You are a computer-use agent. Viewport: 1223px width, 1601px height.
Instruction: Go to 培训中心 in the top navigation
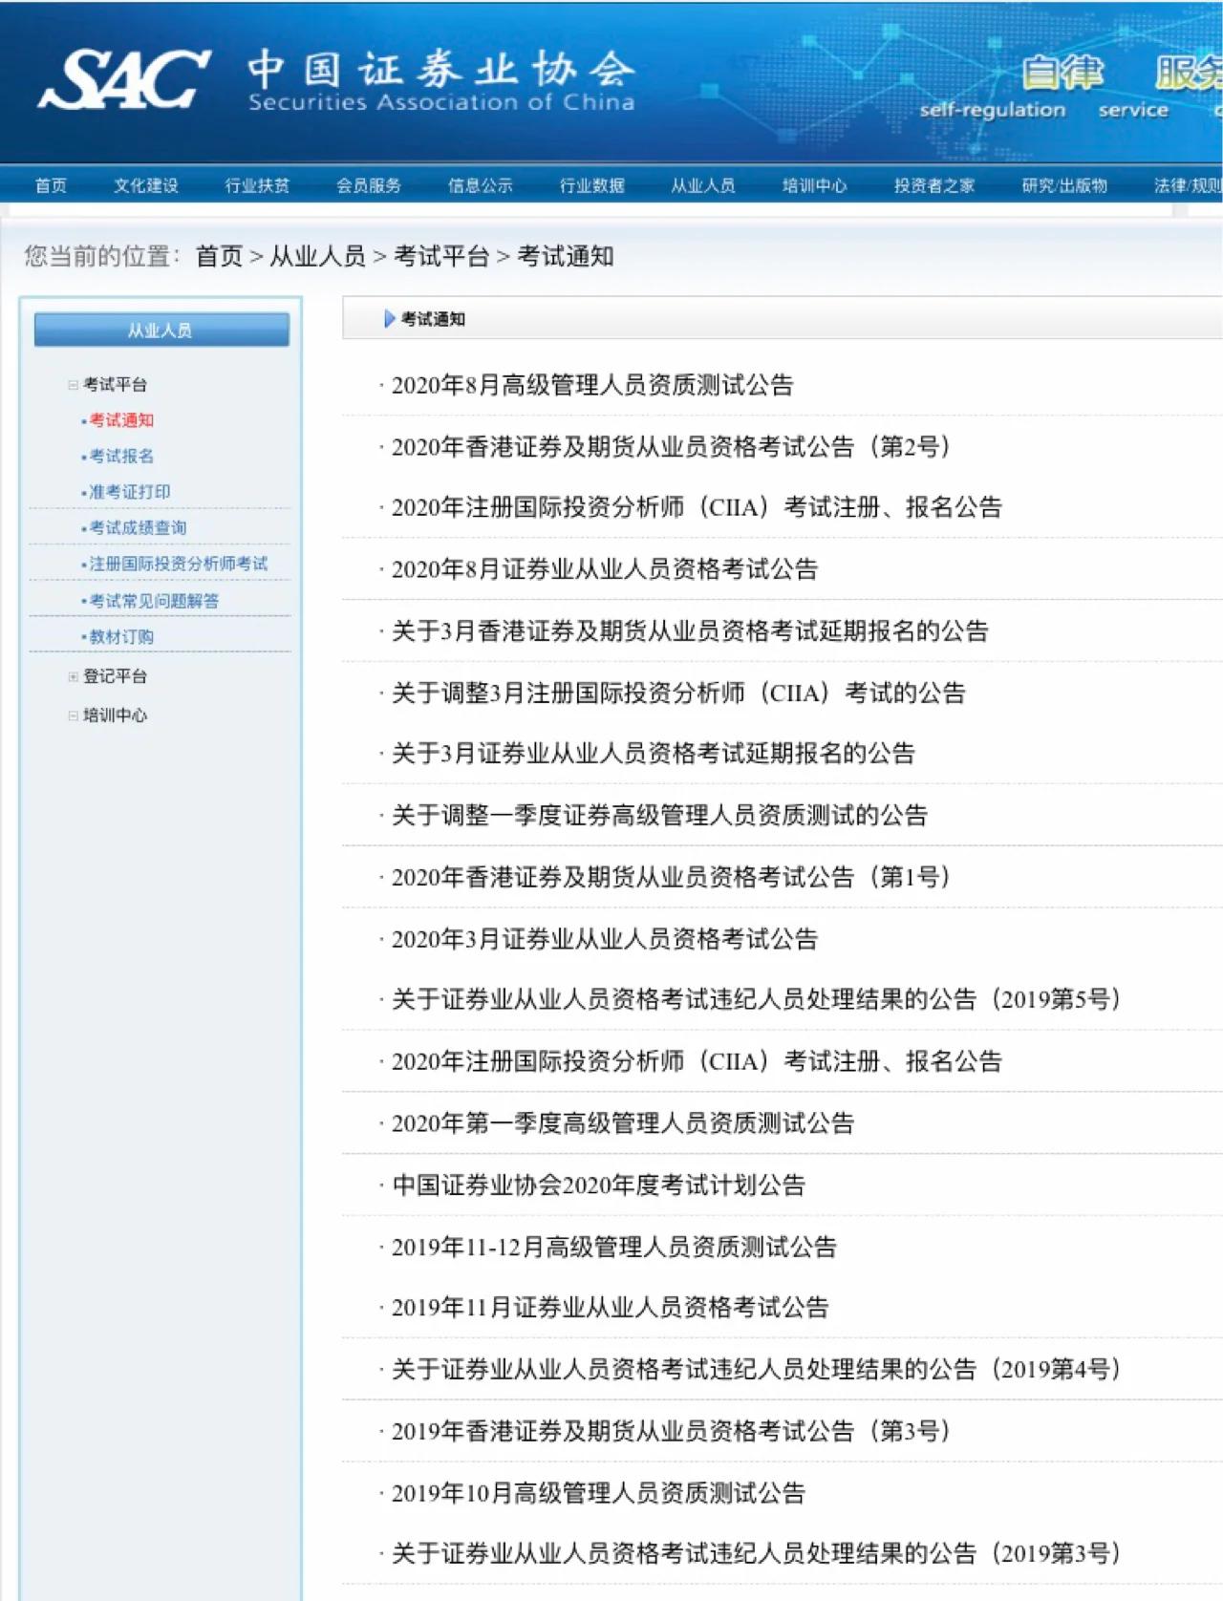coord(814,185)
